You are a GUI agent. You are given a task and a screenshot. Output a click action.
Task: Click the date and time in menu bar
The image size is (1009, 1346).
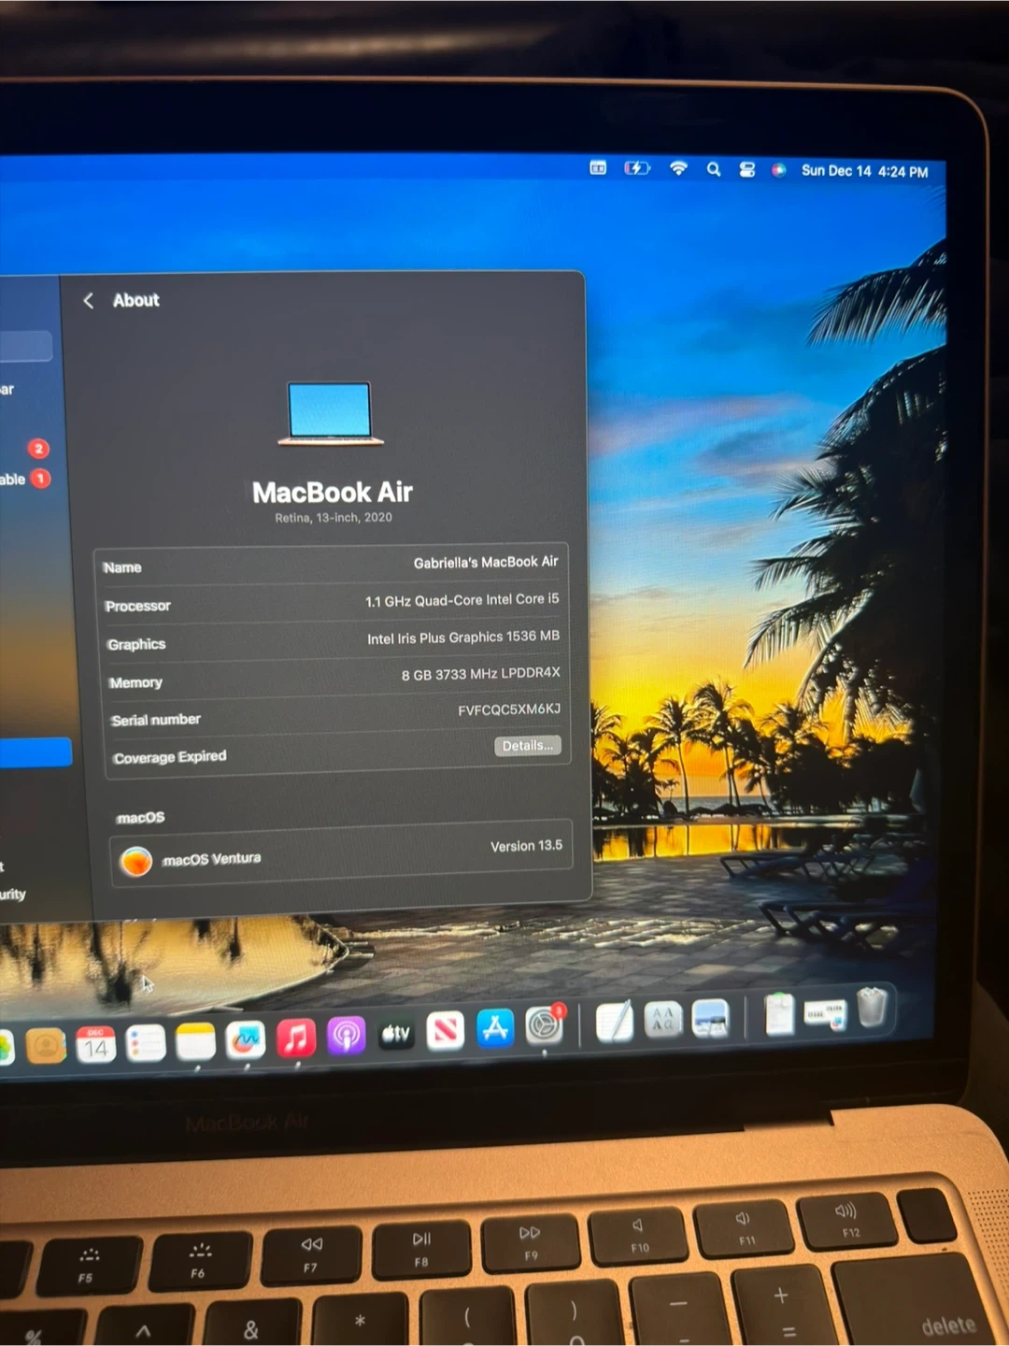pyautogui.click(x=864, y=171)
